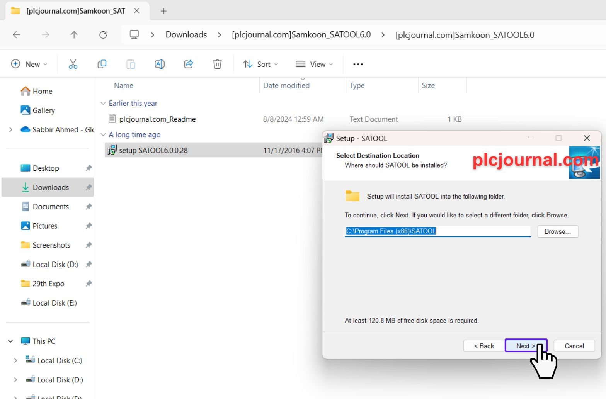Click the Paste clipboard icon in toolbar
The width and height of the screenshot is (606, 399).
tap(131, 64)
